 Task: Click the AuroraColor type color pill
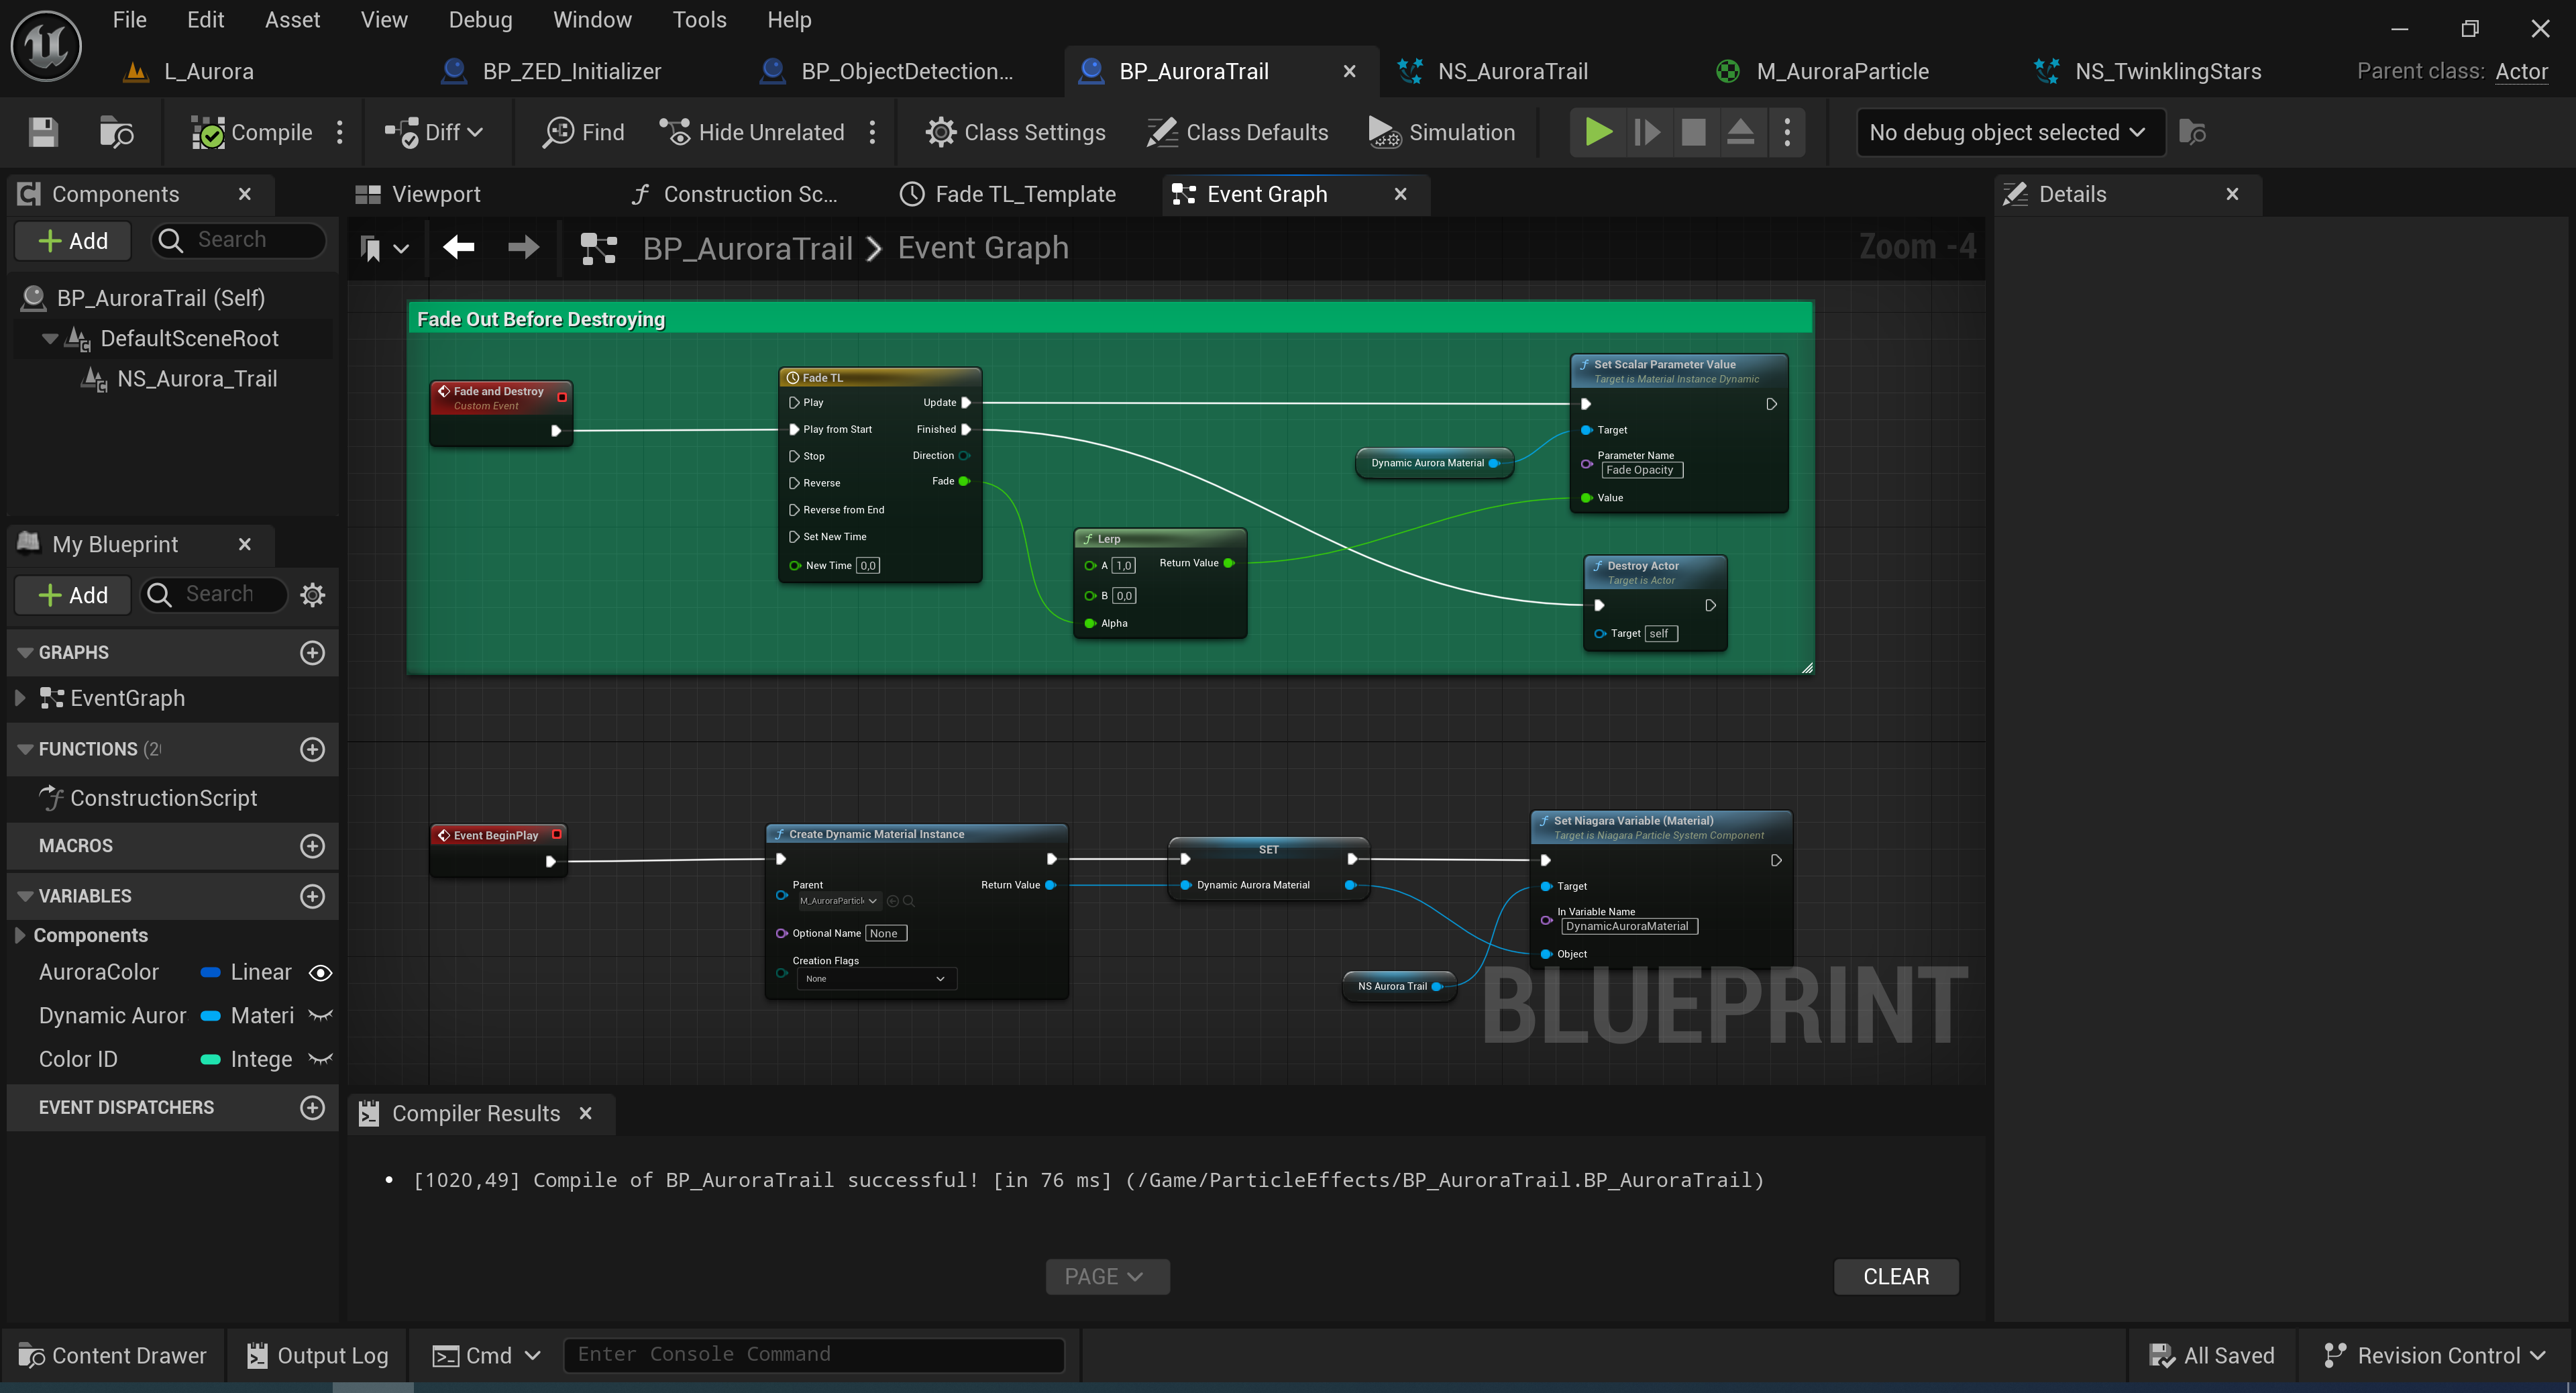[211, 972]
